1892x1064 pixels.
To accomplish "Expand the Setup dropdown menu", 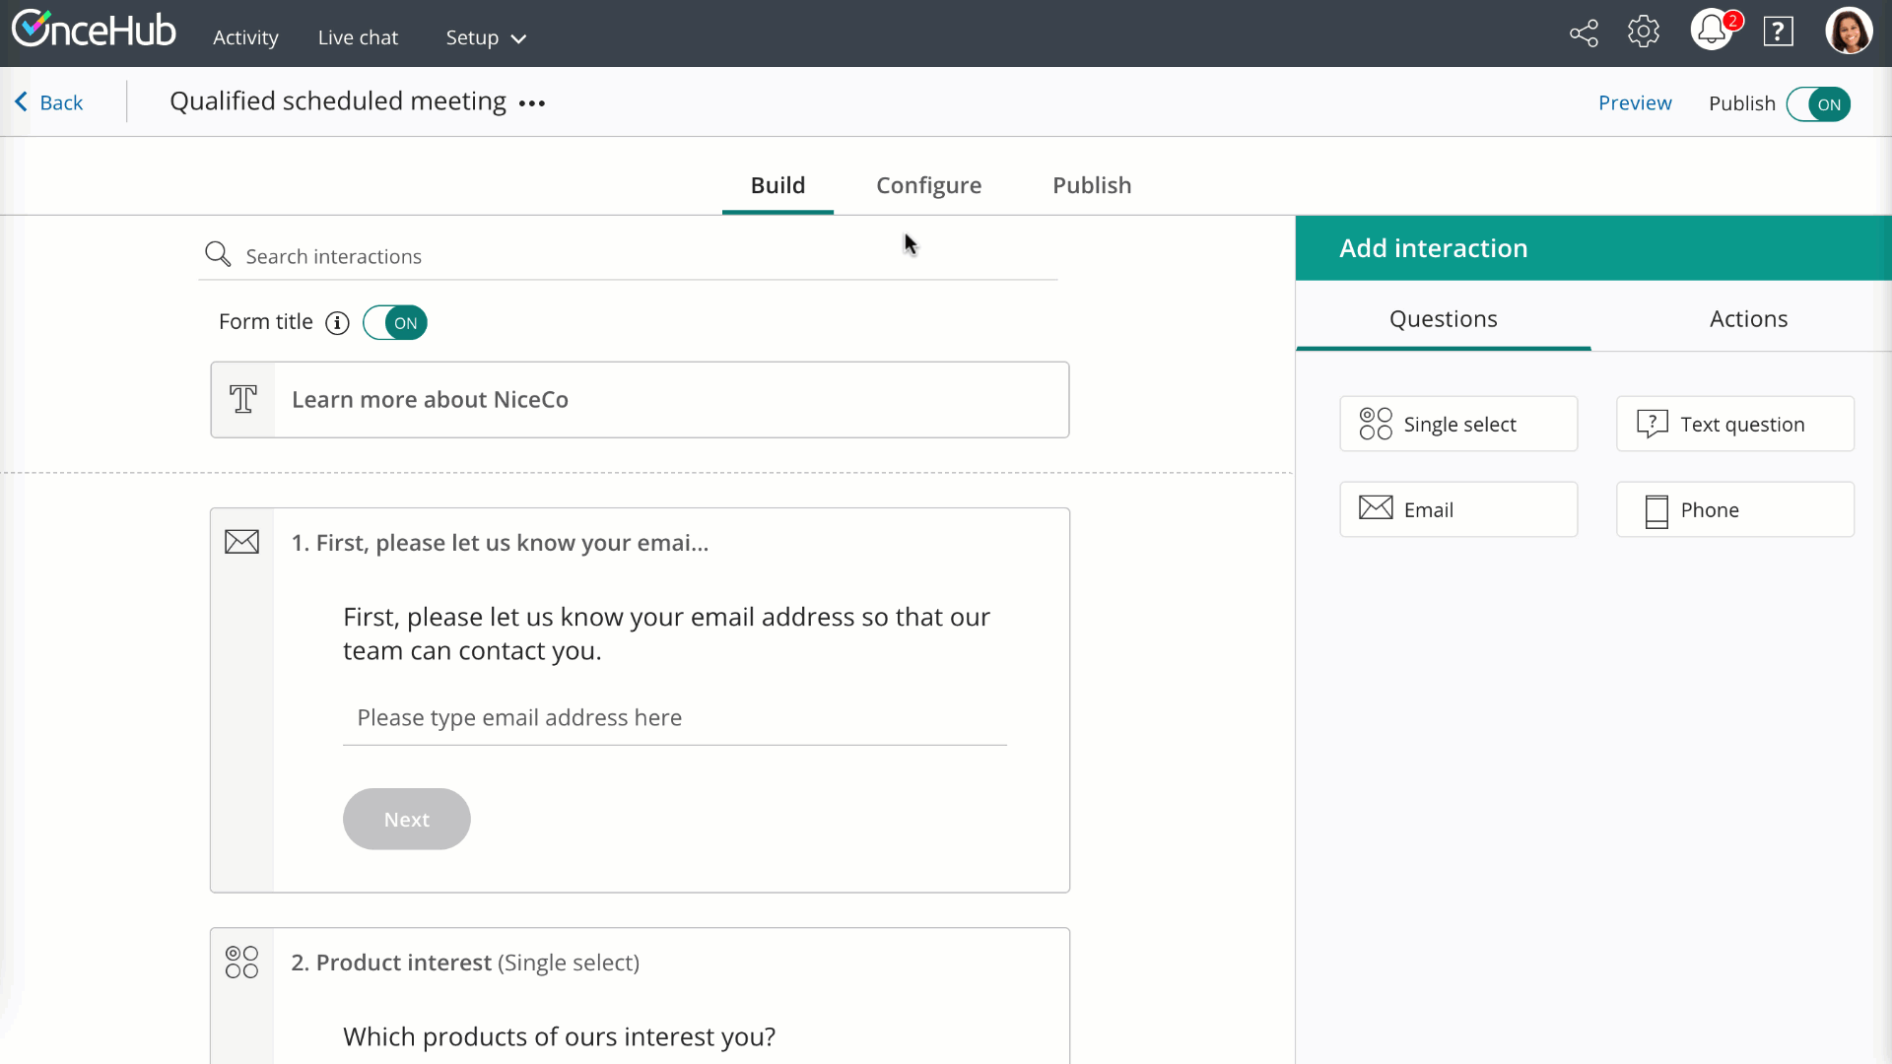I will click(486, 38).
